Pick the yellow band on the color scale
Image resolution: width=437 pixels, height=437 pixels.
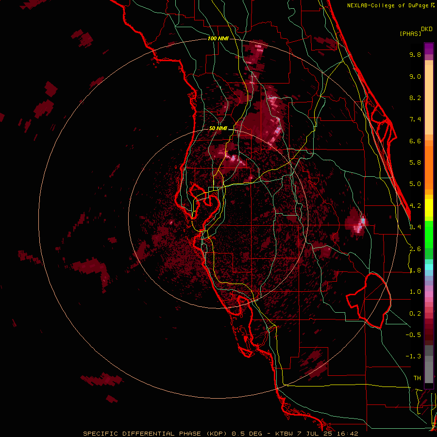(429, 208)
